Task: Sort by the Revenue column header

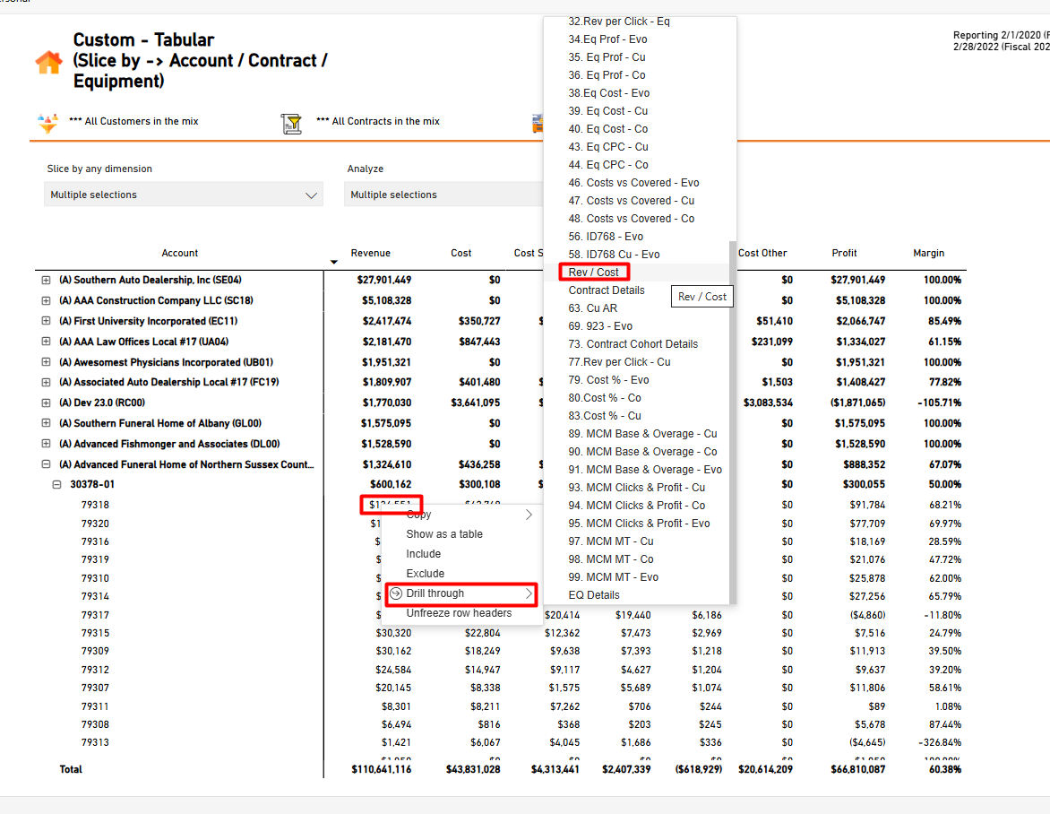Action: click(370, 253)
